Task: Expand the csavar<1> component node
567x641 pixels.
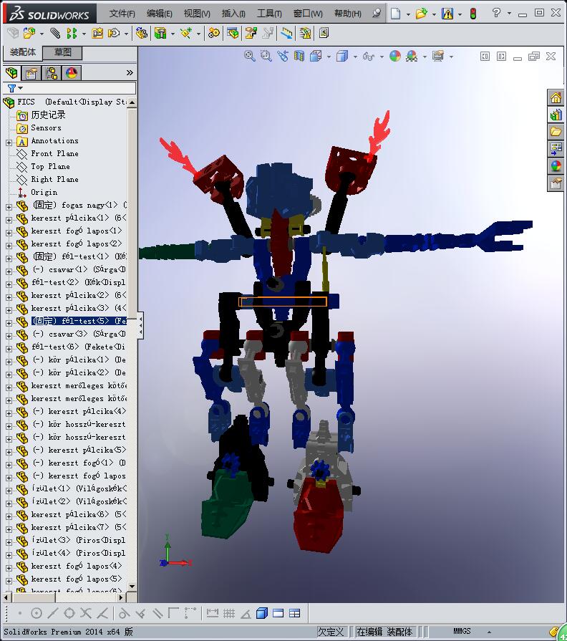Action: point(9,271)
